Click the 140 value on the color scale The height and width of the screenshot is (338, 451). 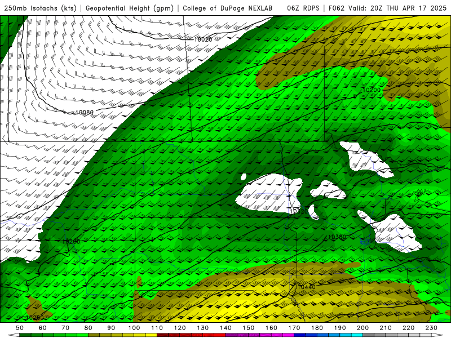[225, 328]
